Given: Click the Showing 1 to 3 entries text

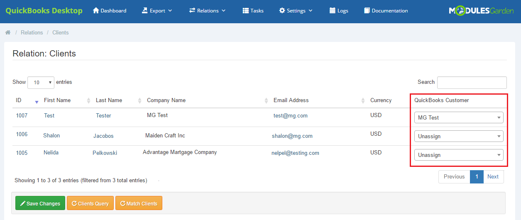Looking at the screenshot, I should [x=81, y=181].
